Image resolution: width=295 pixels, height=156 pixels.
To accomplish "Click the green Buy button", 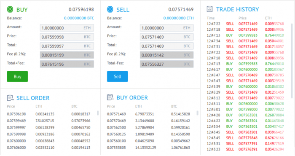I will 17,76.
